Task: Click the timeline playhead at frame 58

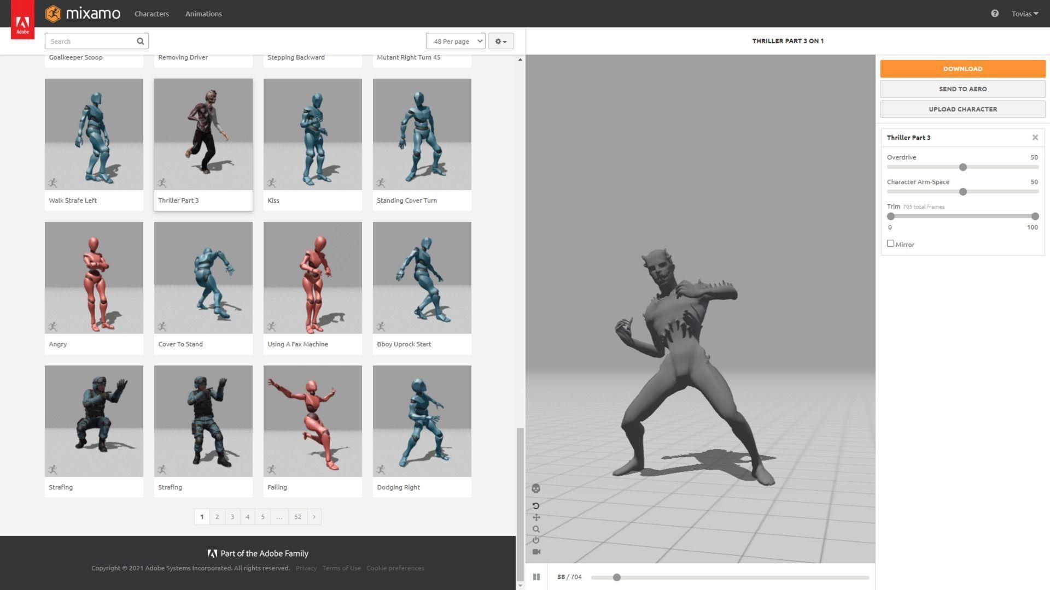Action: click(617, 577)
